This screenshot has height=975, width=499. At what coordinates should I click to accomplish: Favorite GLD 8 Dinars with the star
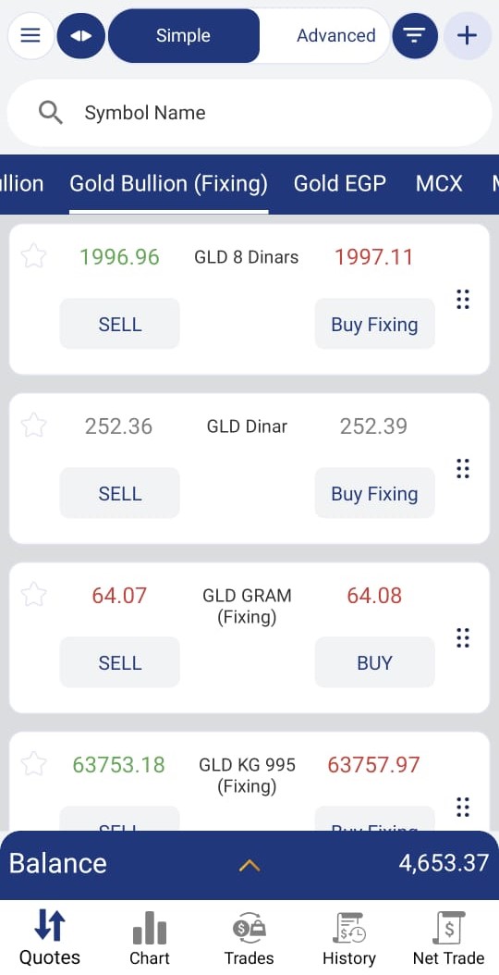tap(33, 256)
